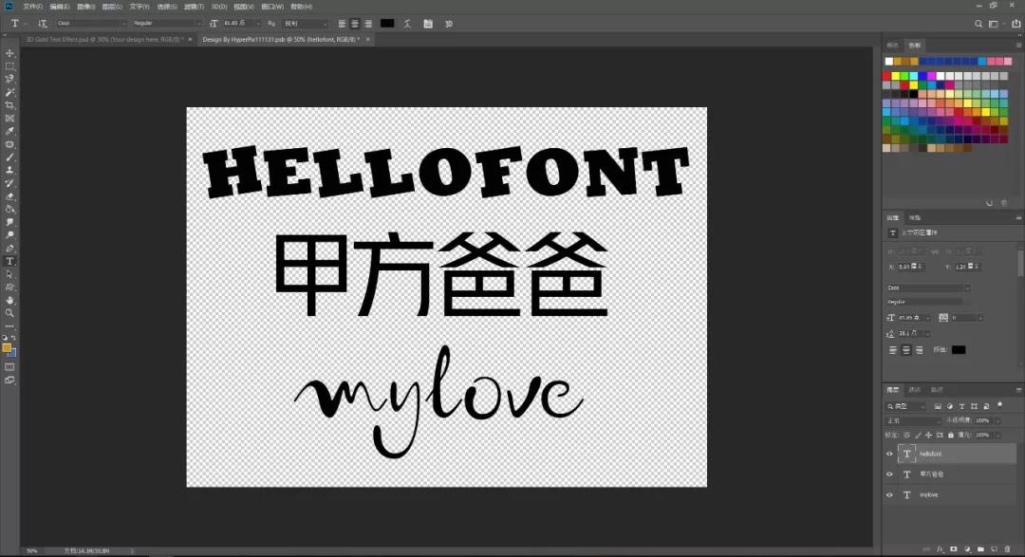Select the Path Selection tool

tap(9, 274)
